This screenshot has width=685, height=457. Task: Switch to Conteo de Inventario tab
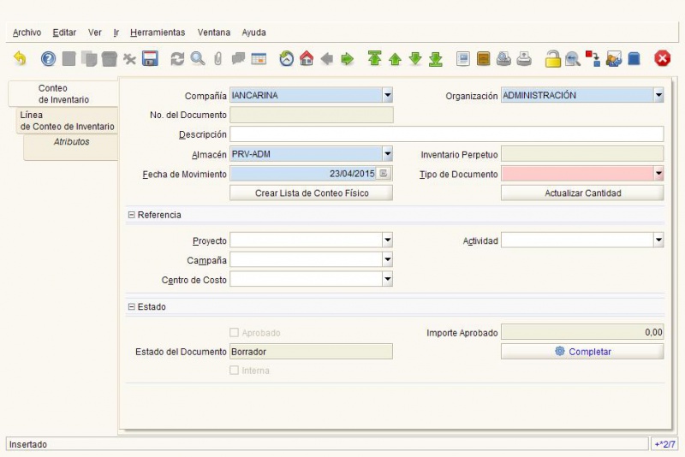pyautogui.click(x=63, y=94)
